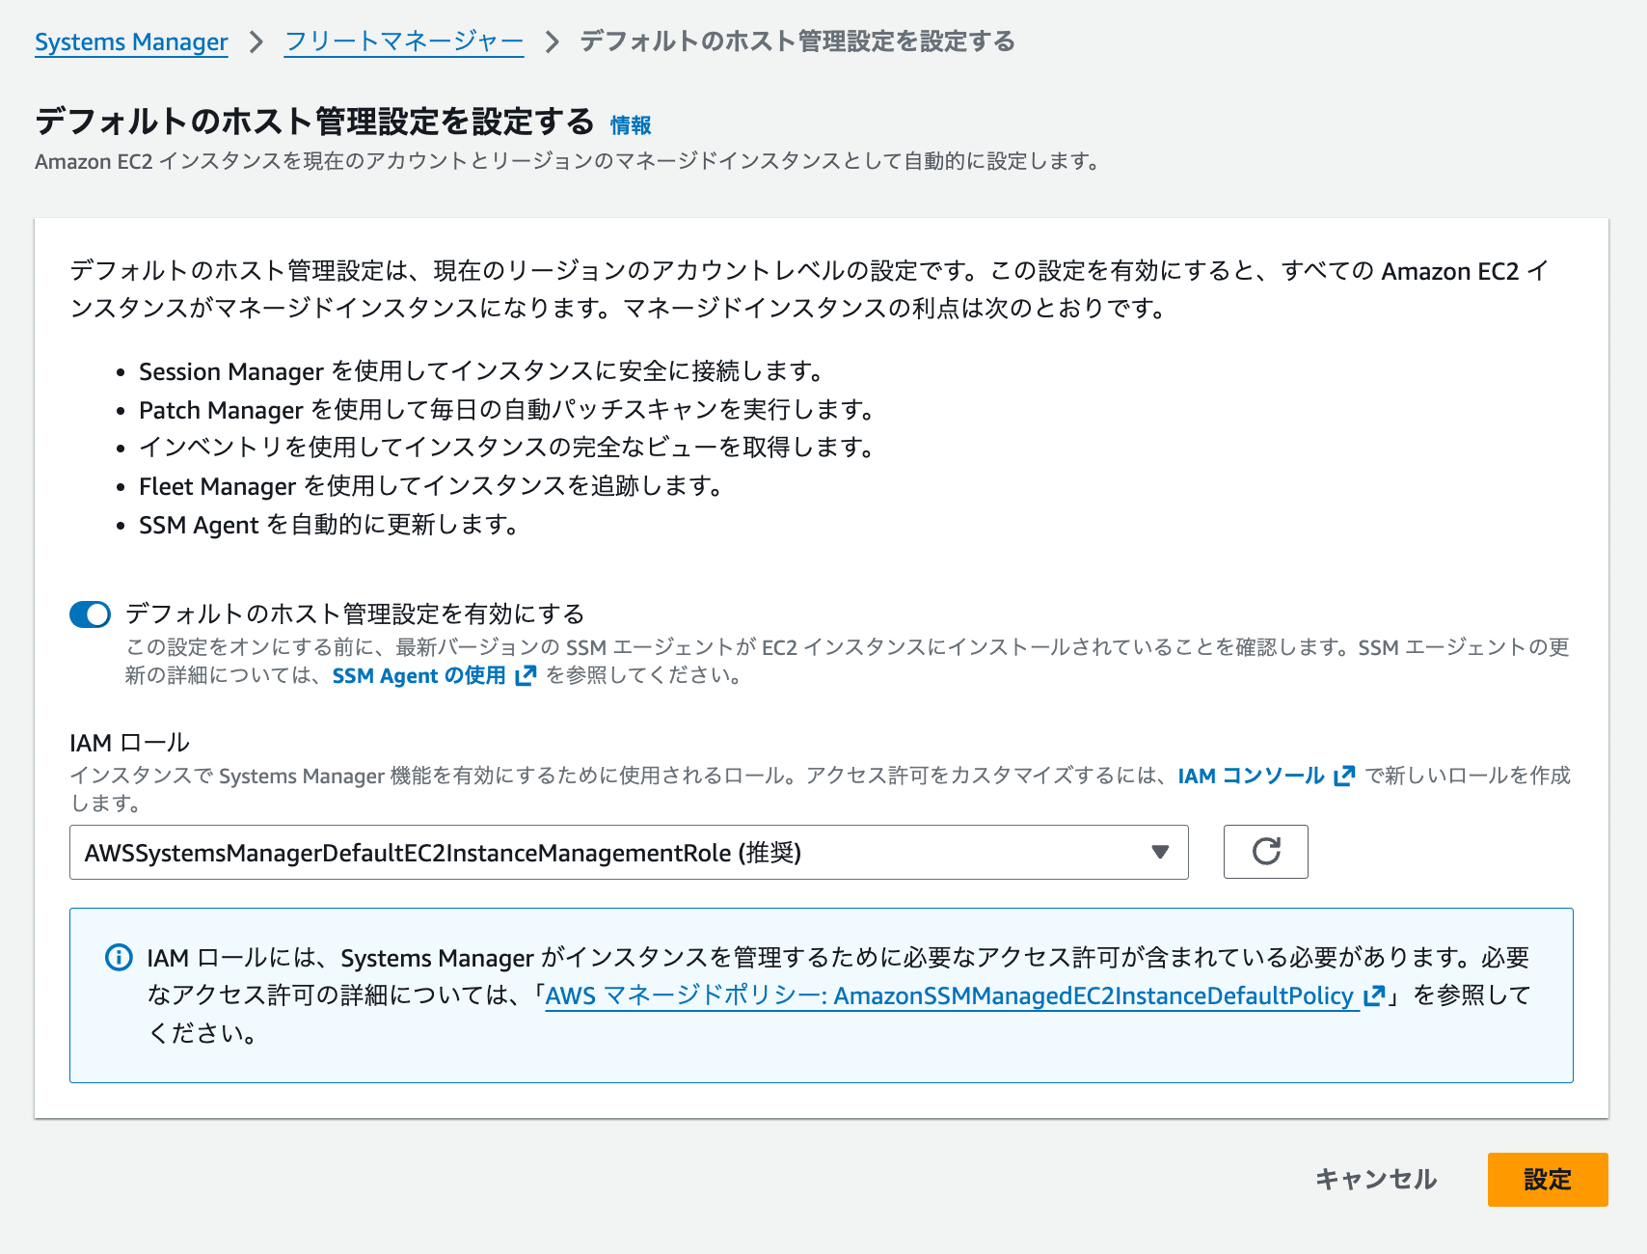Click the インベントリを使用して bullet text

[506, 448]
